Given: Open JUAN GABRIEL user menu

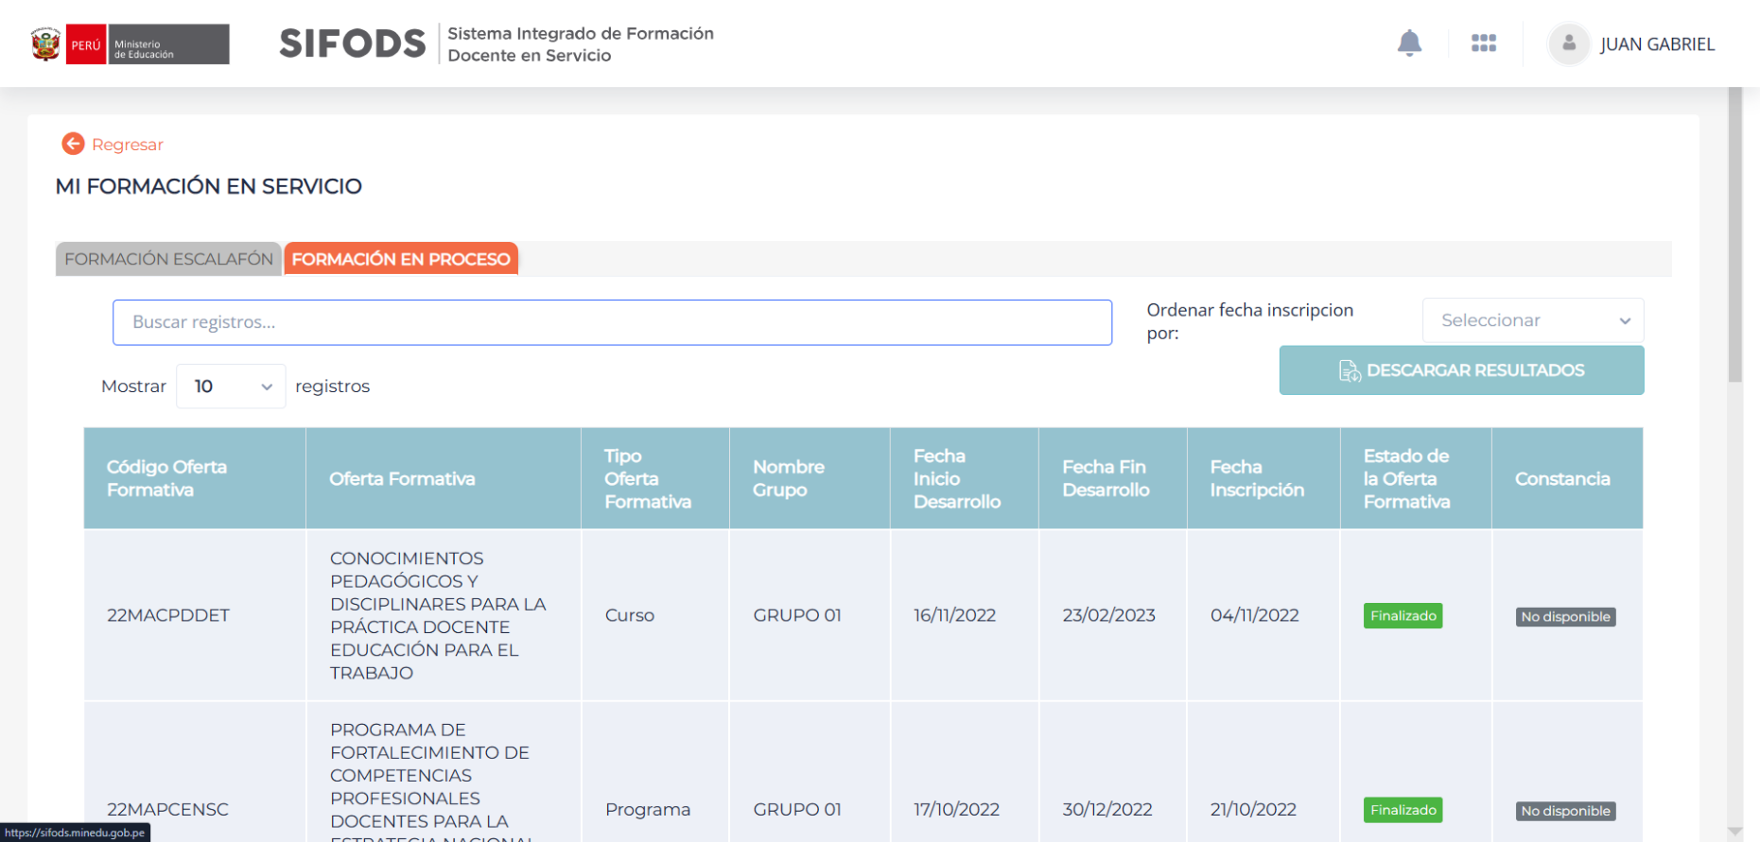Looking at the screenshot, I should coord(1656,44).
